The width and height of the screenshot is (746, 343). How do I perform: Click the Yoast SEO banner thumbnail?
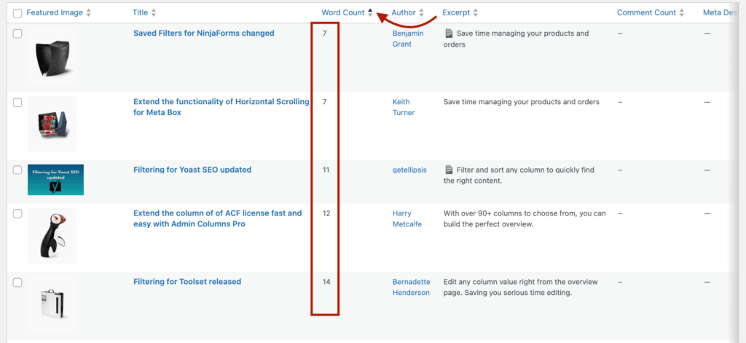(x=55, y=180)
